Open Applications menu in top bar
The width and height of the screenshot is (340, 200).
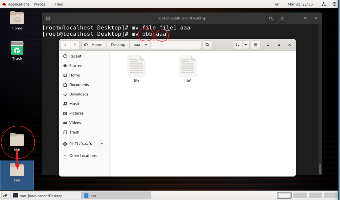[16, 4]
